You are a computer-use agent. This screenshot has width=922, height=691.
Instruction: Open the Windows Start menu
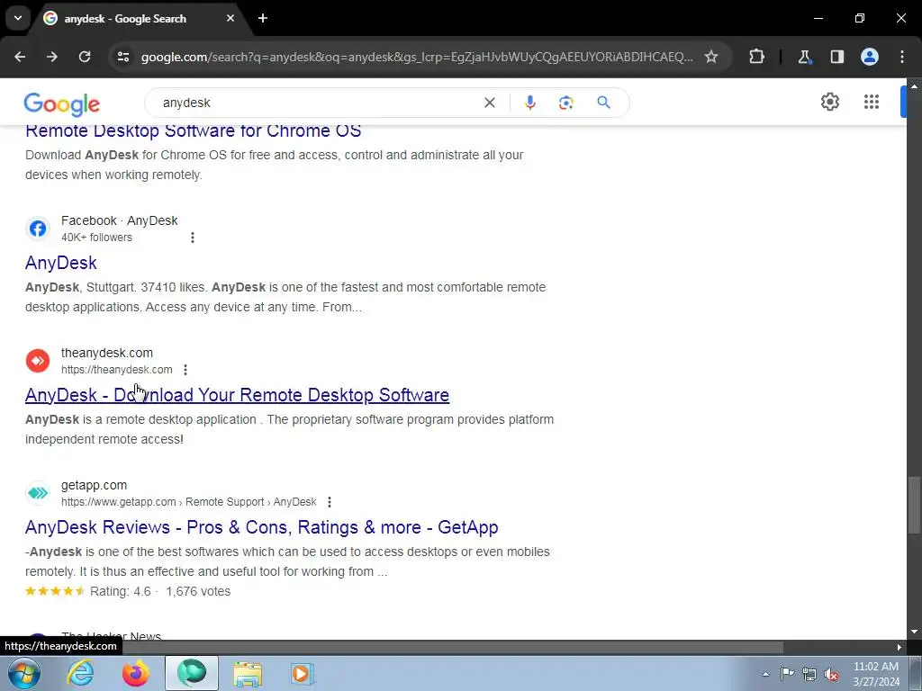click(x=23, y=674)
